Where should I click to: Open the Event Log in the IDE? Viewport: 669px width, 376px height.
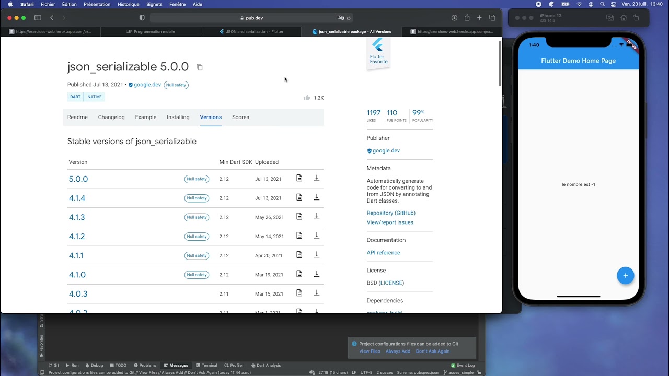(463, 366)
